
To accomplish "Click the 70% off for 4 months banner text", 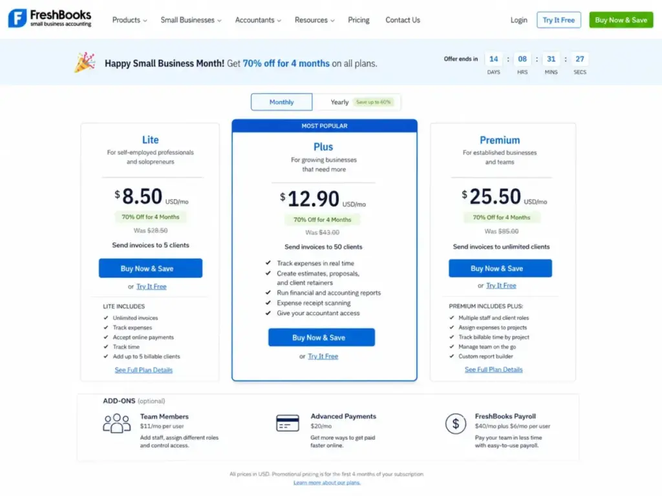I will pyautogui.click(x=286, y=63).
